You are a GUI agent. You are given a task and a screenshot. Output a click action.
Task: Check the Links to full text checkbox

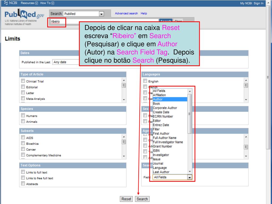point(23,172)
